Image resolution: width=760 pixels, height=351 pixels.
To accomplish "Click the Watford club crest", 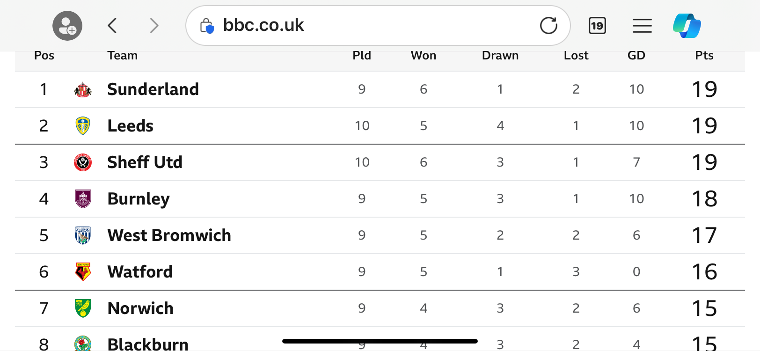I will click(83, 272).
